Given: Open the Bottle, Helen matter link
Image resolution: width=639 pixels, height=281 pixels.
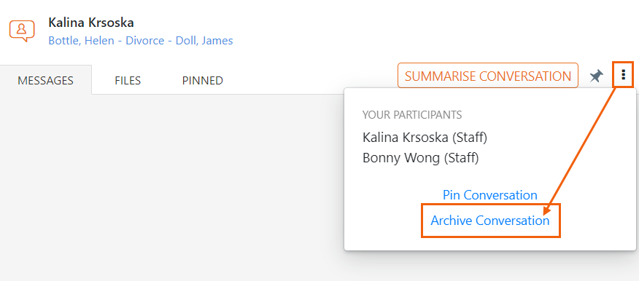Looking at the screenshot, I should (81, 41).
